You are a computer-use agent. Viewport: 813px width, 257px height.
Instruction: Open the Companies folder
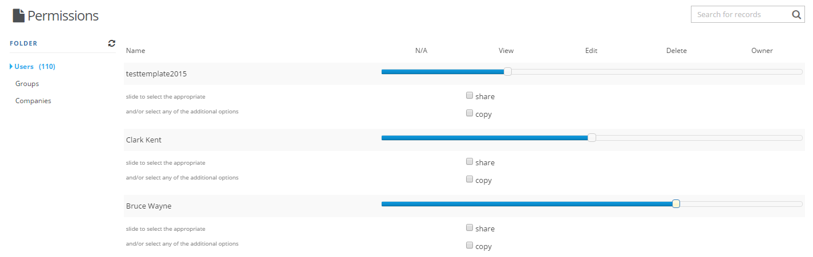[x=33, y=101]
